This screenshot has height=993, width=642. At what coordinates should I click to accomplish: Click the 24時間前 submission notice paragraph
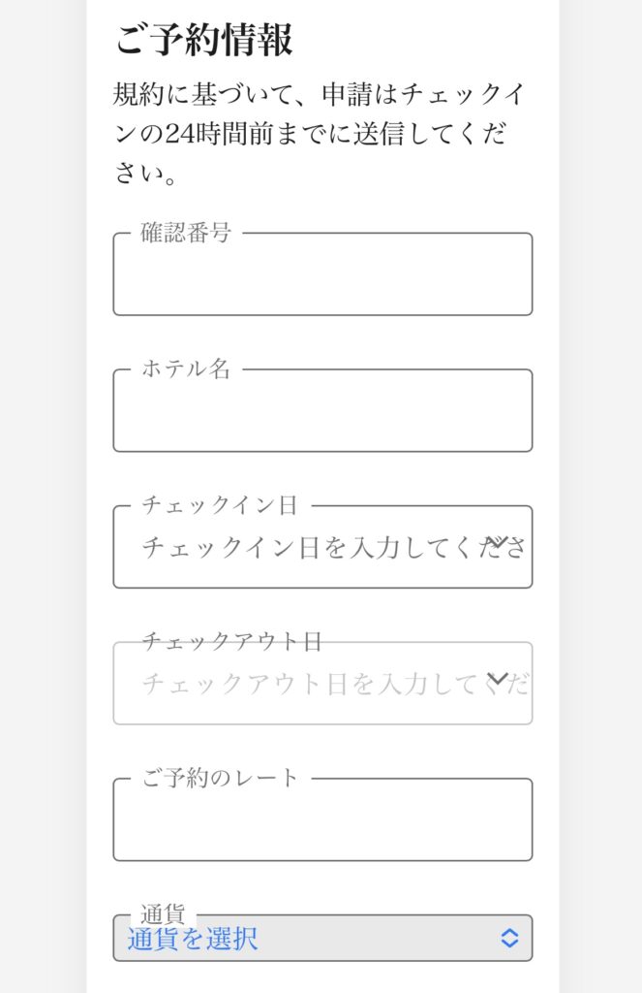(x=310, y=135)
